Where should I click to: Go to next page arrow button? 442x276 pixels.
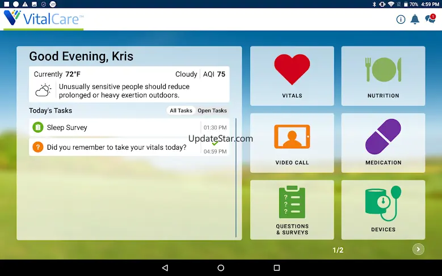pos(418,249)
